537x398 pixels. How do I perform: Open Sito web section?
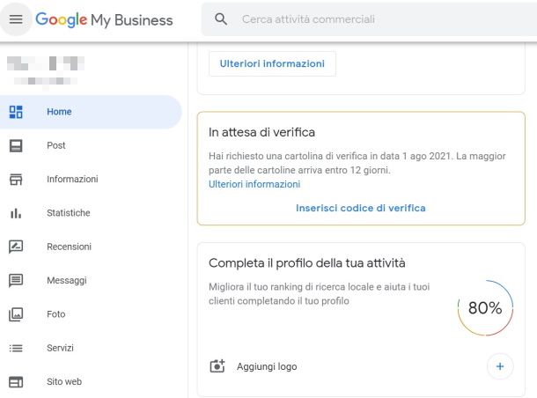pyautogui.click(x=91, y=381)
